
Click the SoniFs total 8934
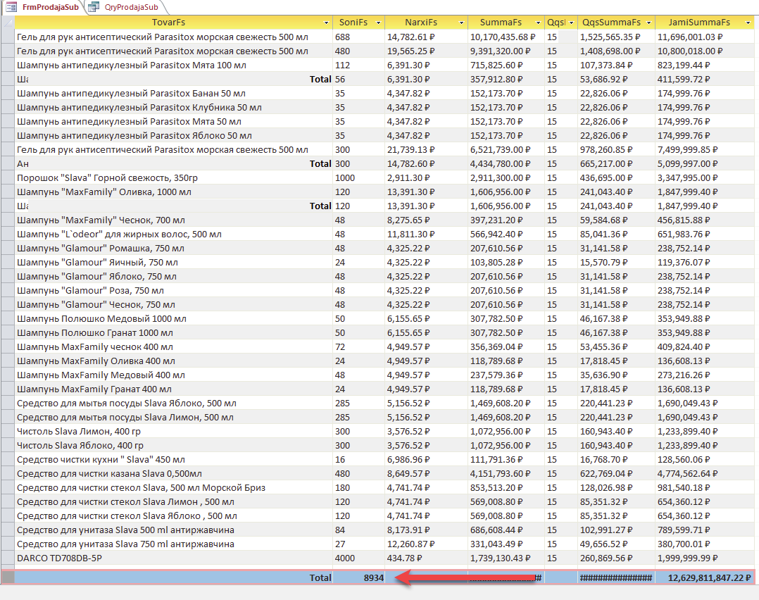tap(374, 577)
